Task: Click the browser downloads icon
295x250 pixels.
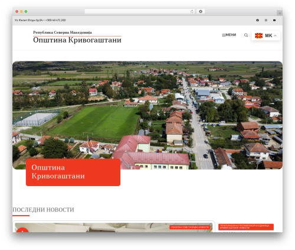Action: (201, 12)
